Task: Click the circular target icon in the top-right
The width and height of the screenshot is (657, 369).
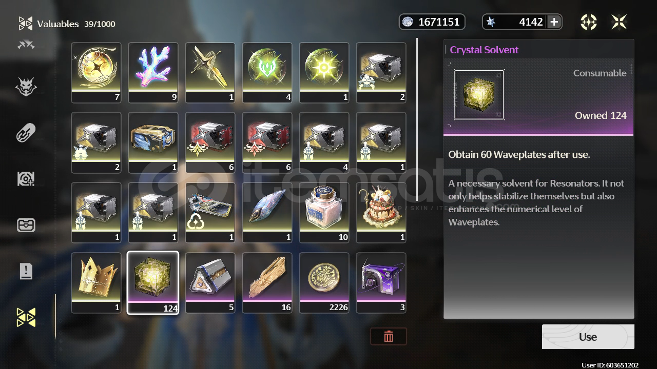Action: 588,22
